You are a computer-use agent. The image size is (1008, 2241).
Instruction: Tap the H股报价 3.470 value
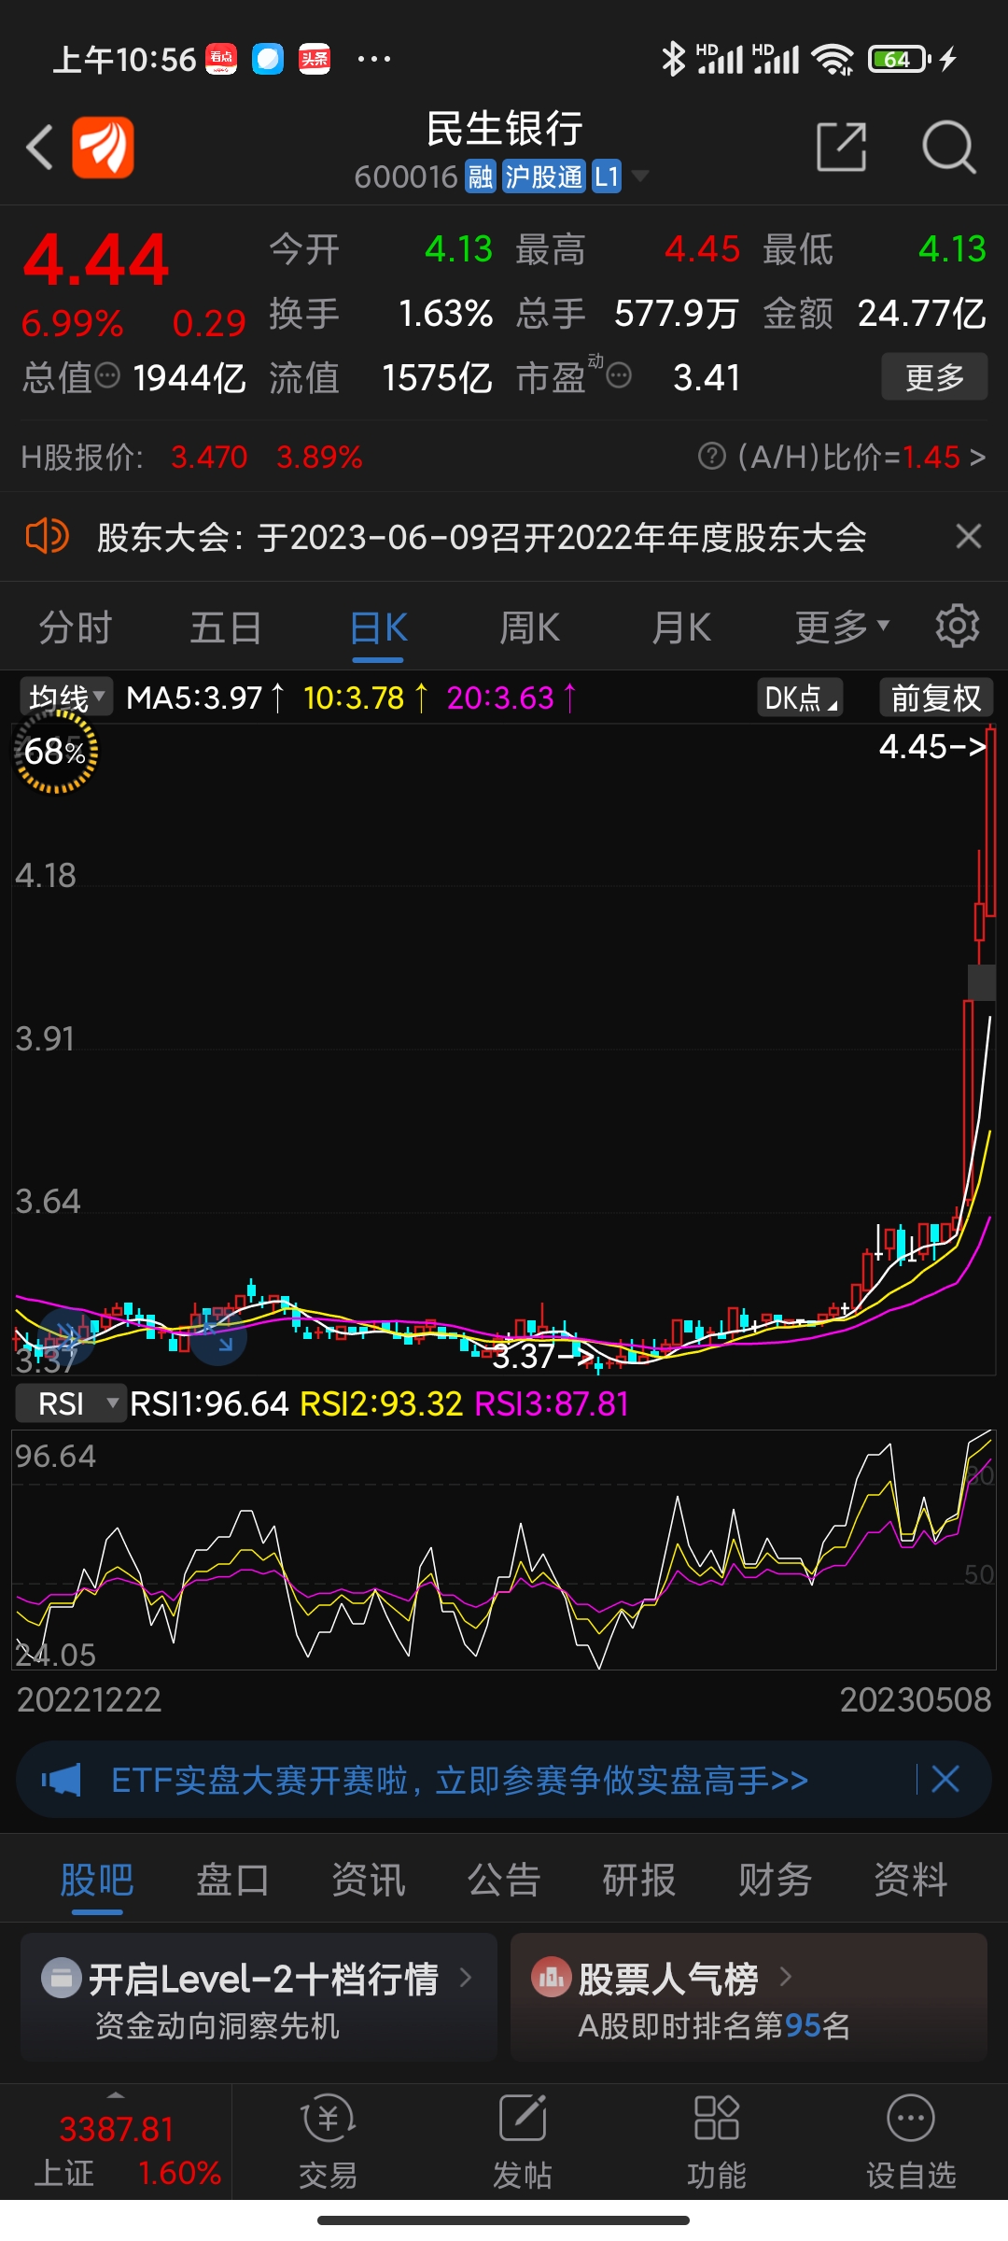[x=209, y=457]
